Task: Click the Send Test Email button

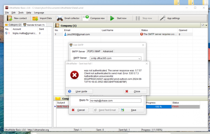Action: (106, 110)
